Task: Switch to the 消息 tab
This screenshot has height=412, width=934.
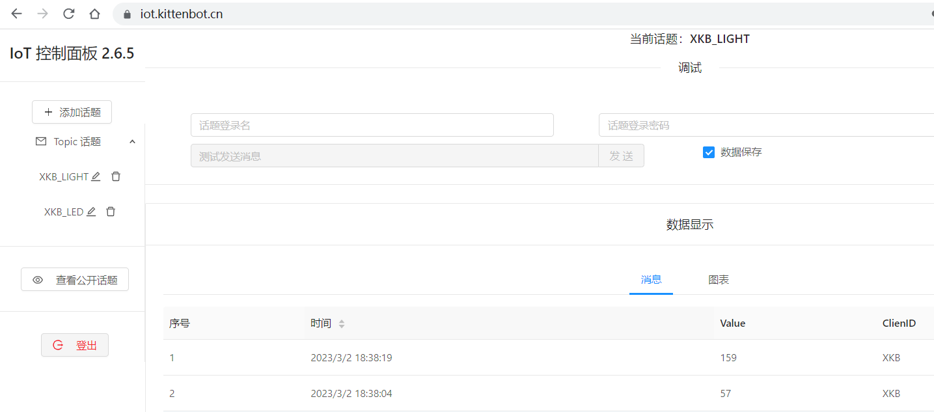Action: click(651, 280)
